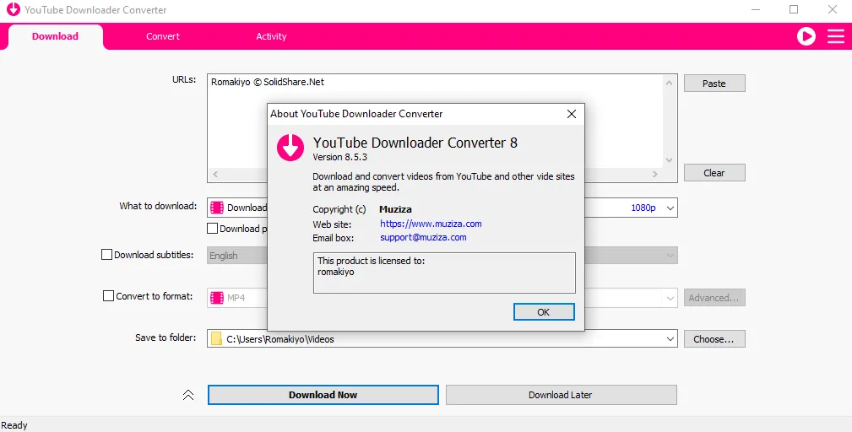Click the pink play icon in header
This screenshot has height=432, width=852.
(x=806, y=36)
